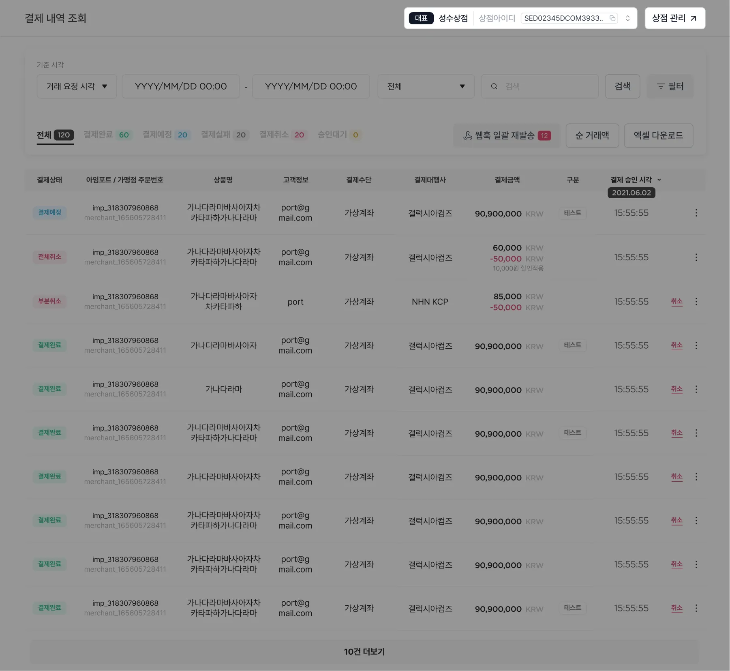Image resolution: width=730 pixels, height=671 pixels.
Task: Toggle the store selector up-down arrows
Action: point(627,18)
